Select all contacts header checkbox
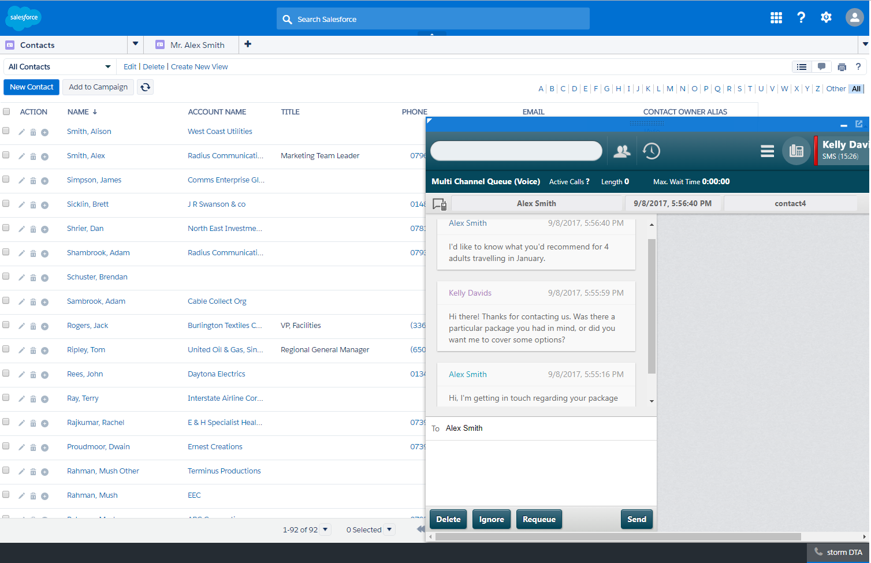The image size is (871, 563). 6,111
